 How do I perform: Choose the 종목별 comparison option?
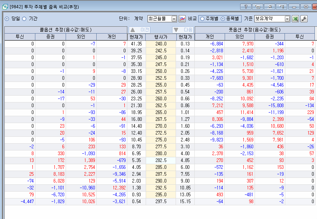pos(223,19)
